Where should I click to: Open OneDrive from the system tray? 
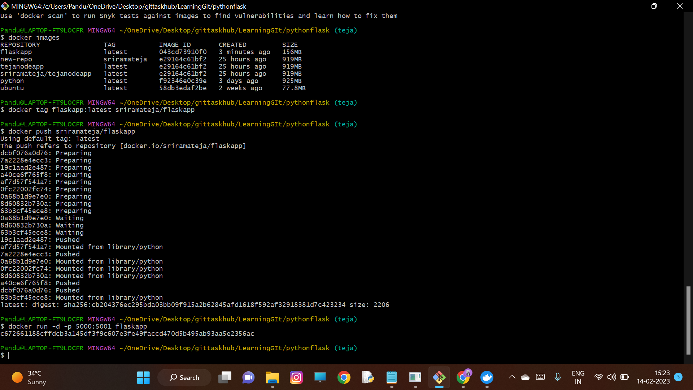coord(525,377)
